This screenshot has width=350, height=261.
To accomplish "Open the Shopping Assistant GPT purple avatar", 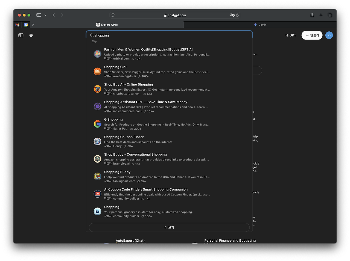I will tap(97, 106).
